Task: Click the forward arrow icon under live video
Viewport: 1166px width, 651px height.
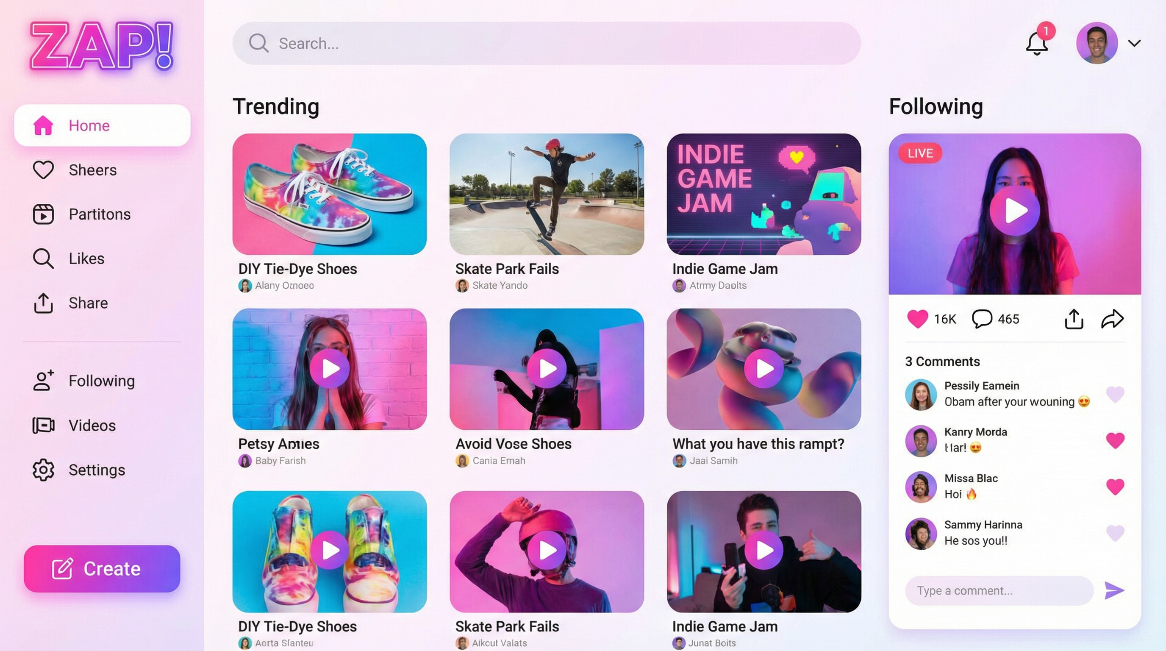Action: (1112, 319)
